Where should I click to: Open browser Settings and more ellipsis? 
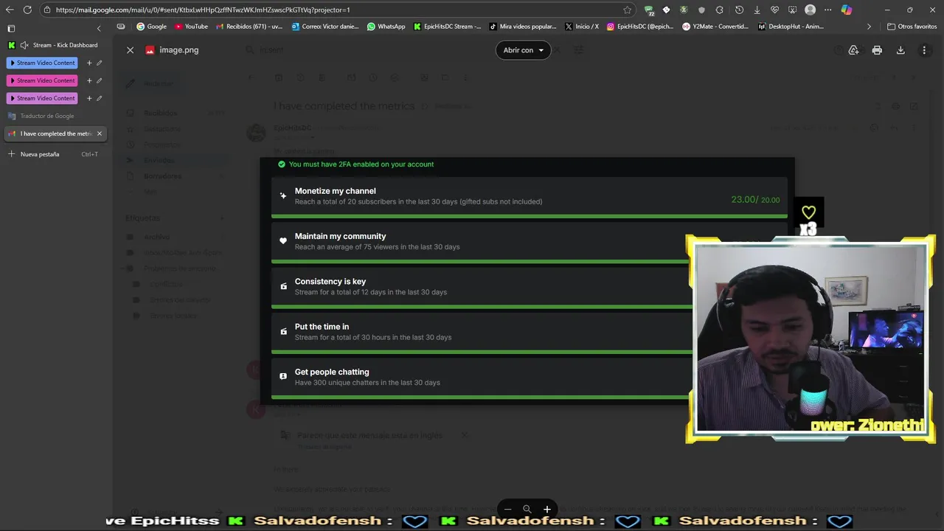[x=828, y=10]
